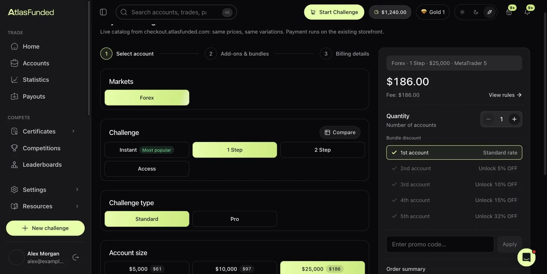The width and height of the screenshot is (547, 274).
Task: Select 5th account Unlock 32% OFF
Action: pos(454,216)
